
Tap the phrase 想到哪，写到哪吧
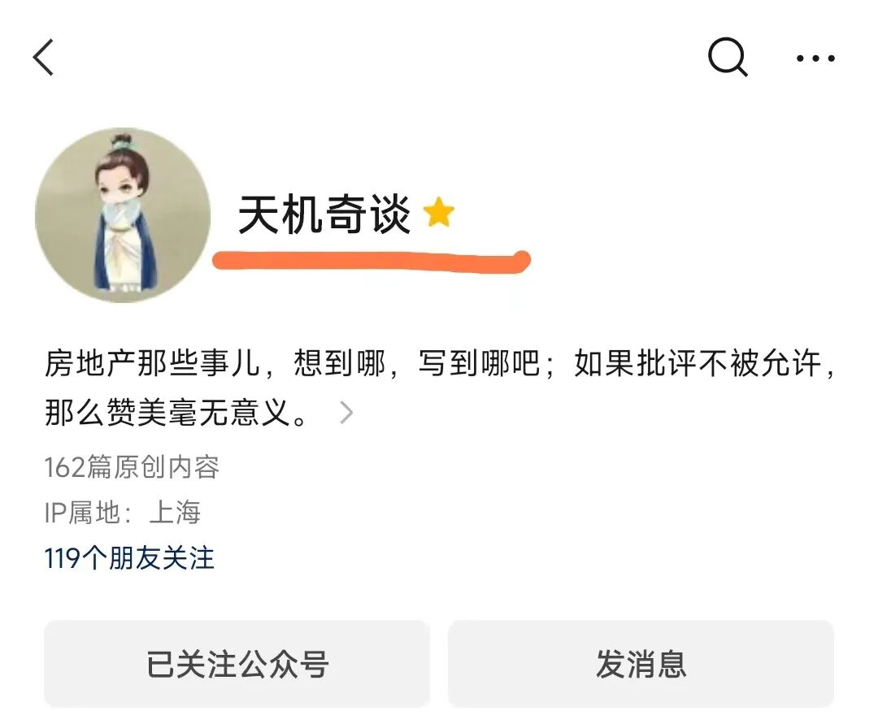(416, 363)
